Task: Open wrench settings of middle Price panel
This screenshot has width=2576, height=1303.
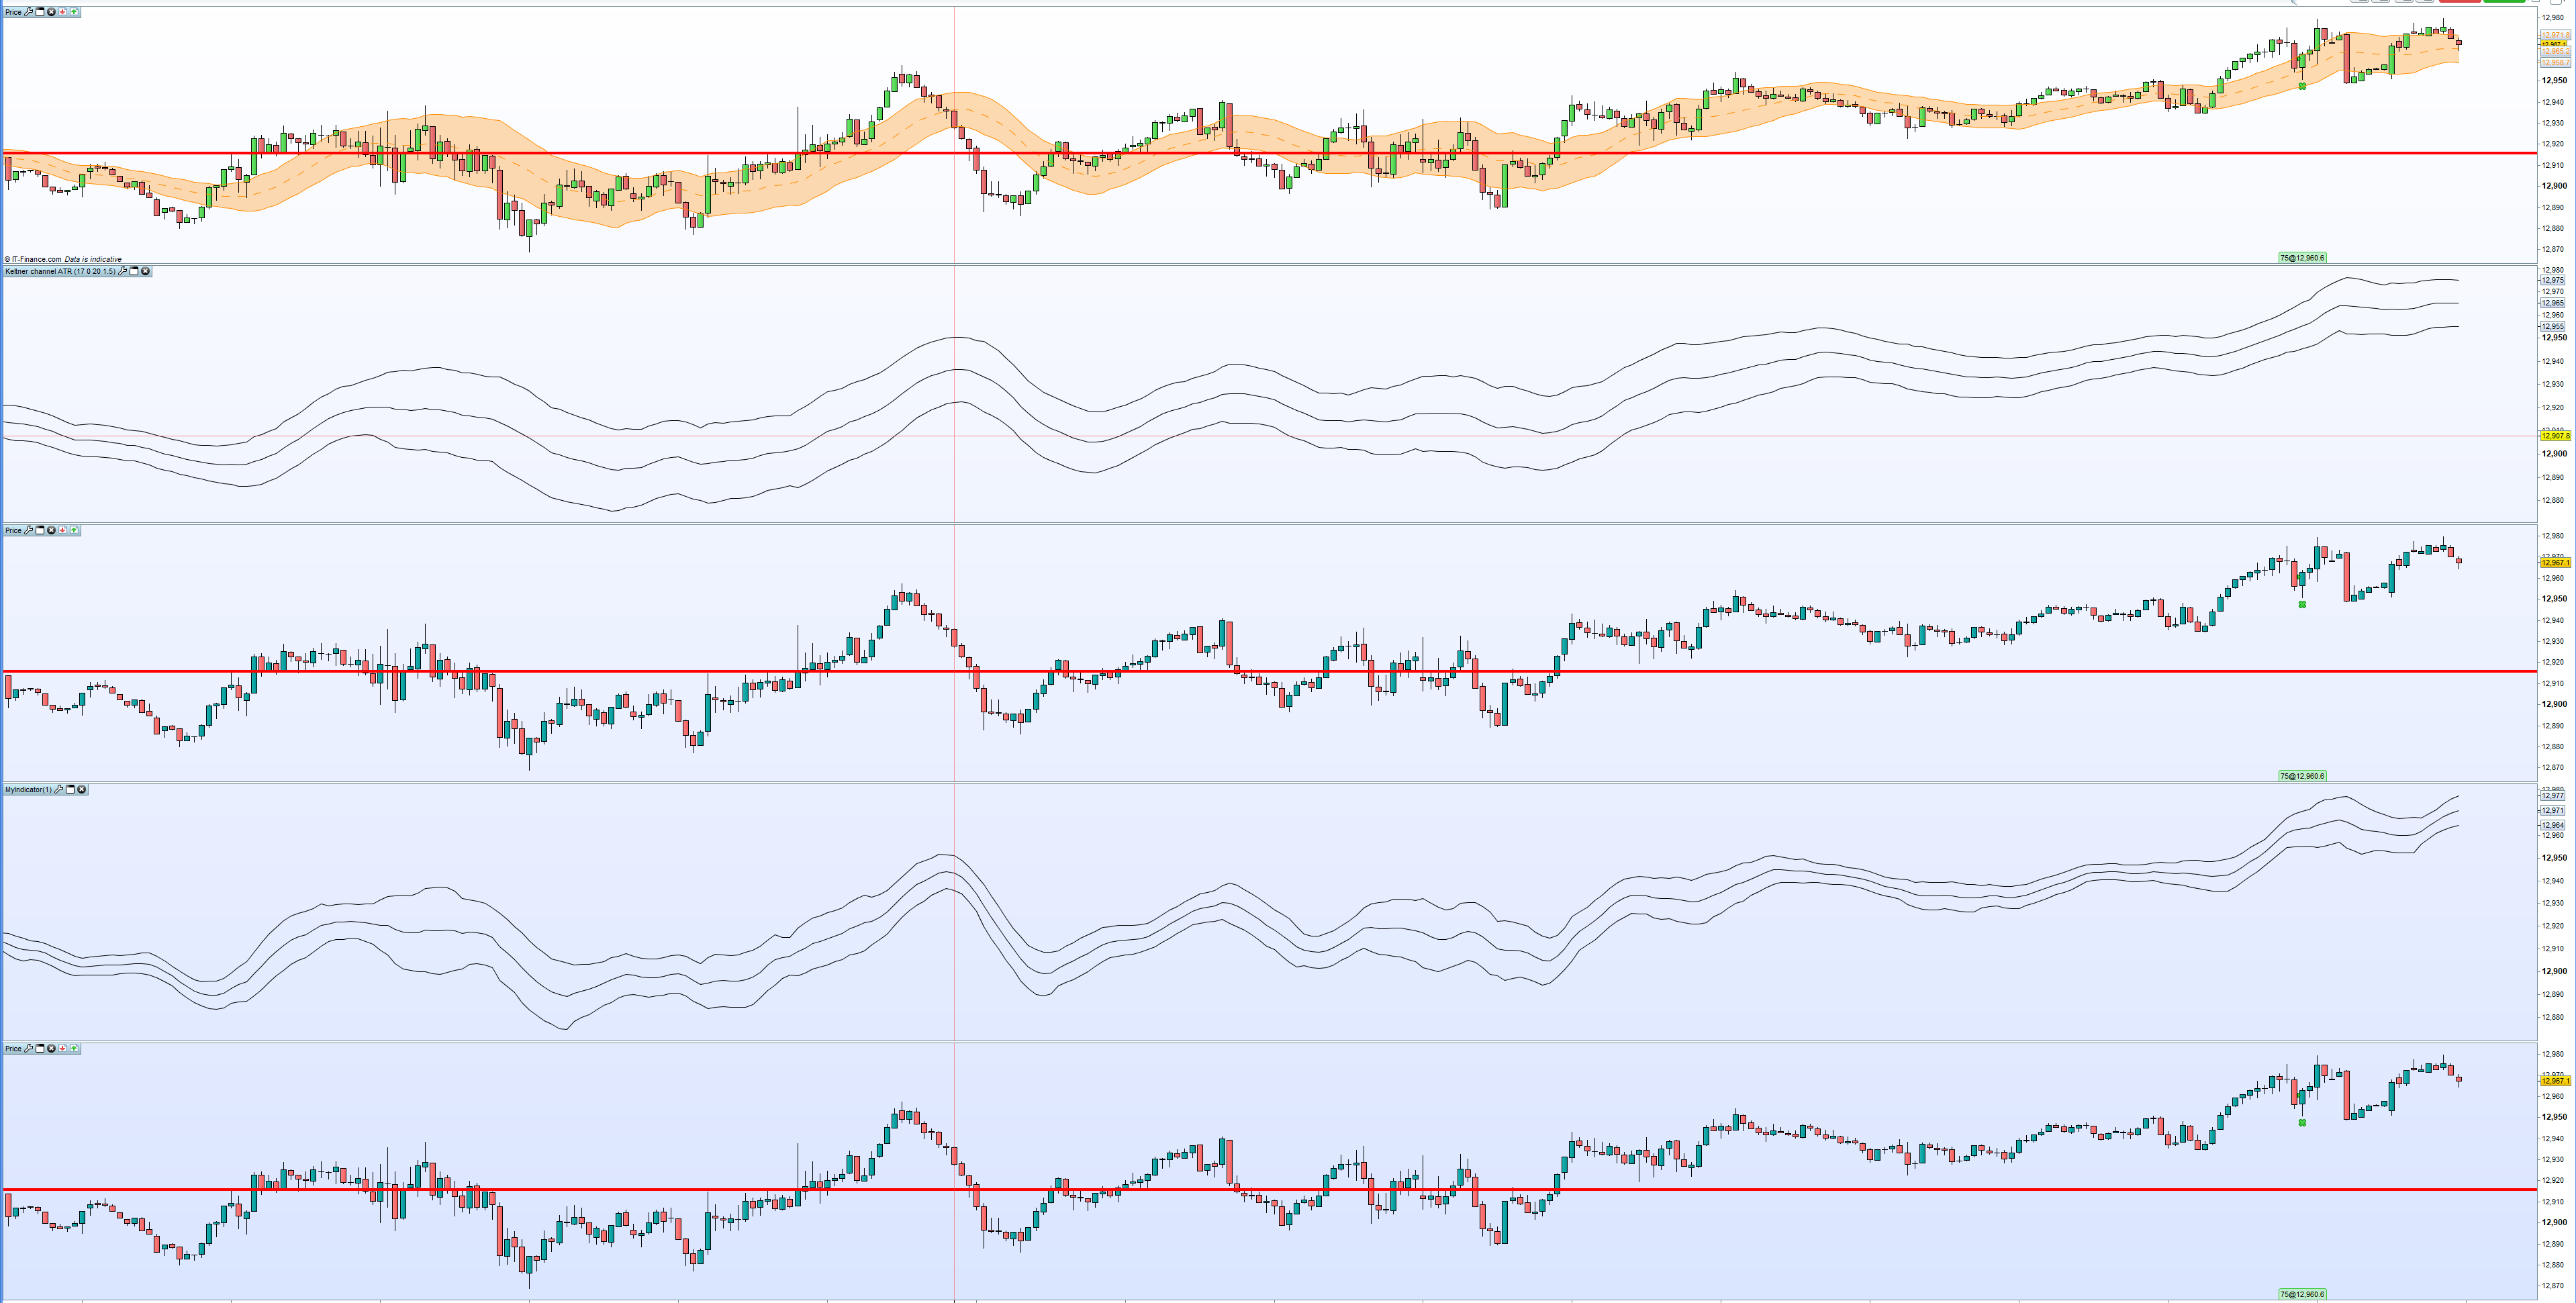Action: pyautogui.click(x=28, y=530)
